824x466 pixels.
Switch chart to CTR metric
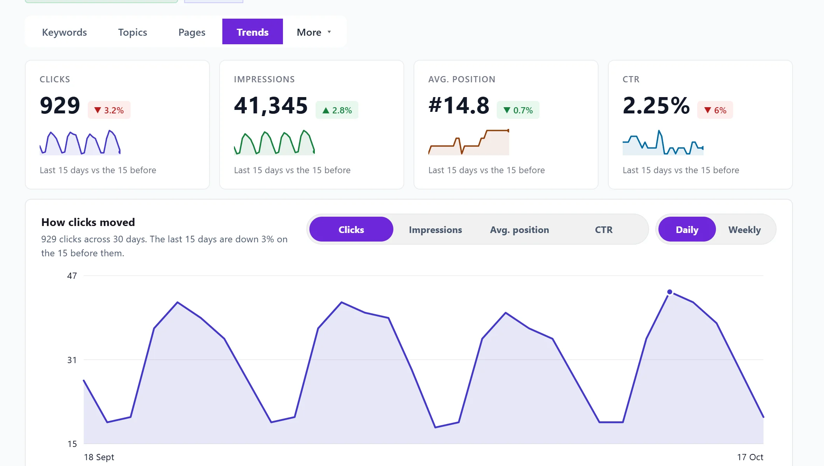pos(604,230)
